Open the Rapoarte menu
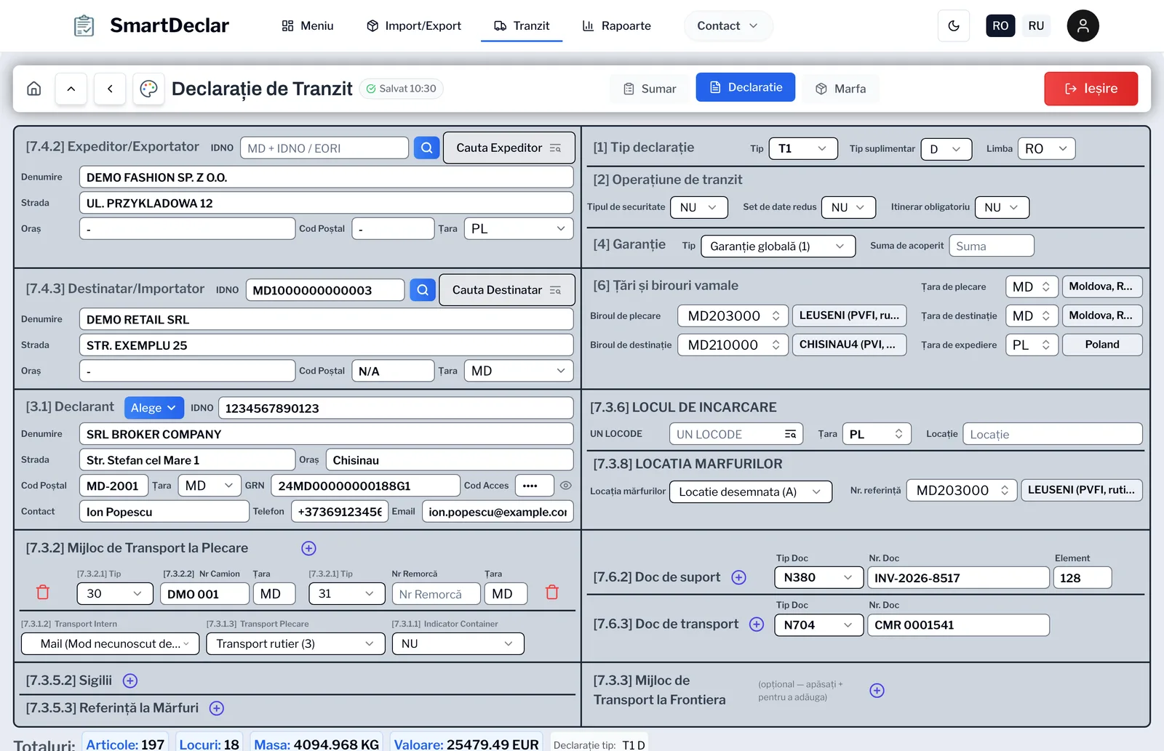 [x=617, y=25]
